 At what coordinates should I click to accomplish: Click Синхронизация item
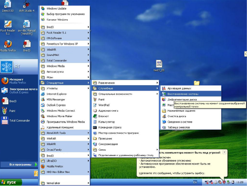tap(125, 144)
